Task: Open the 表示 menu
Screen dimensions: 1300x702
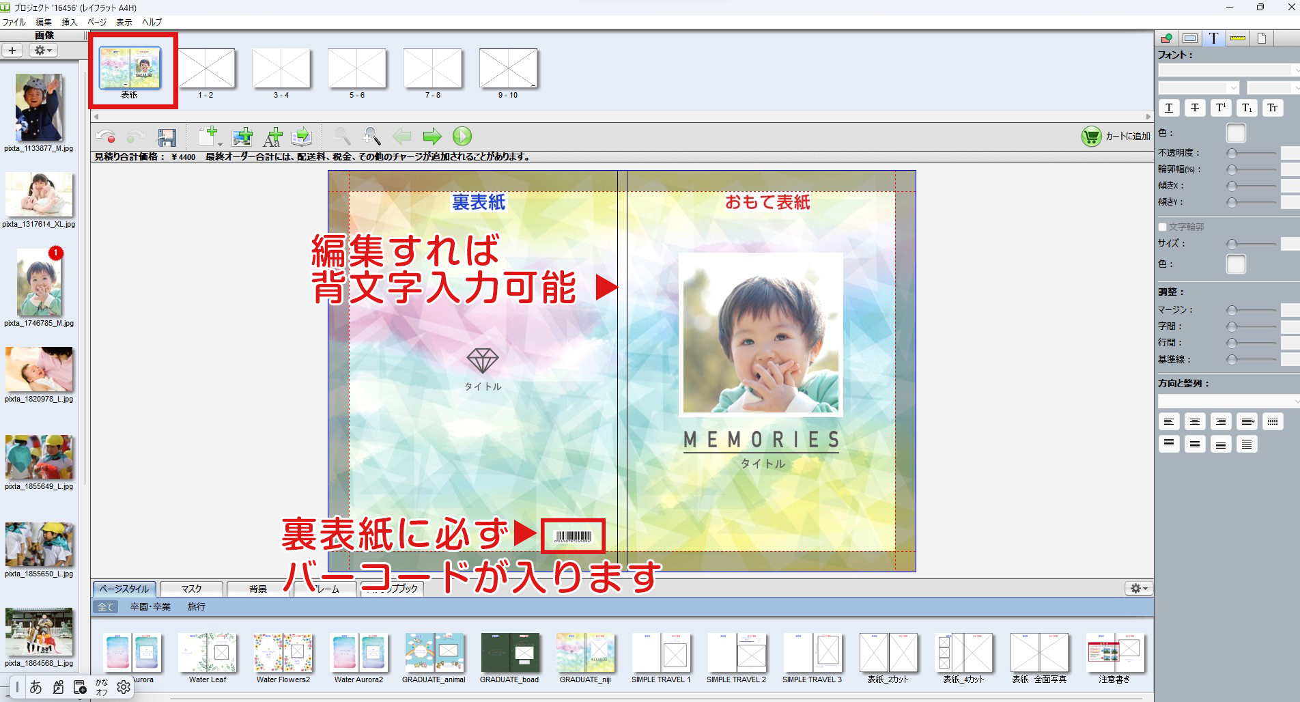Action: [x=124, y=22]
